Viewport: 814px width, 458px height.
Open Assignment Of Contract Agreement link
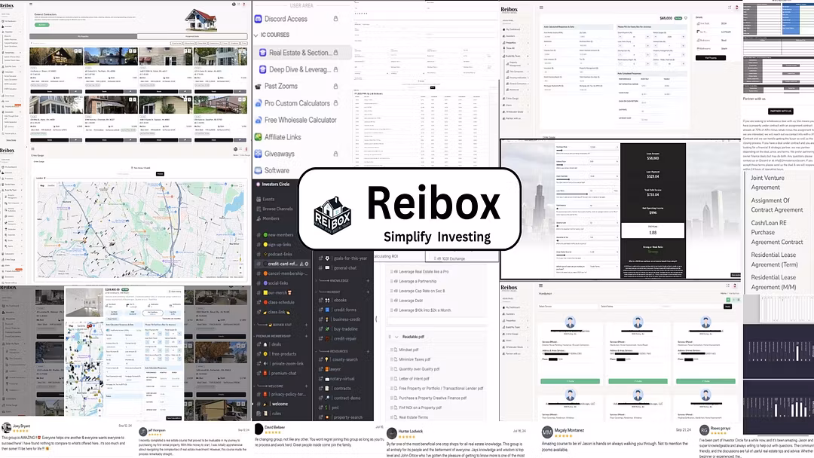click(x=776, y=205)
